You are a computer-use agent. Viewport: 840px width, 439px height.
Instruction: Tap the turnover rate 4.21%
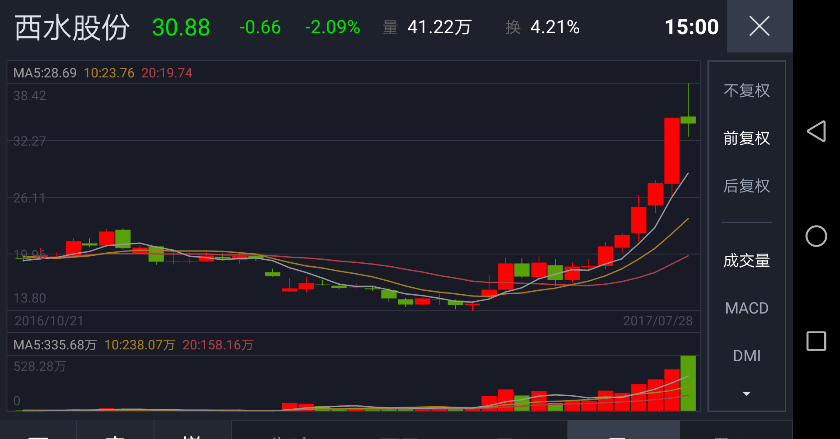[x=555, y=27]
